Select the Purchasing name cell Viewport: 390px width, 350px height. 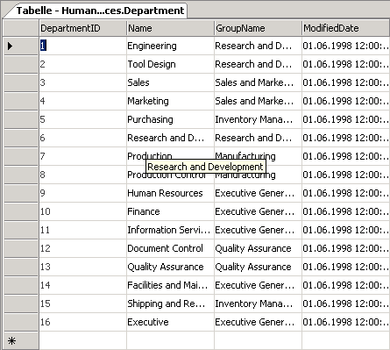(170, 119)
